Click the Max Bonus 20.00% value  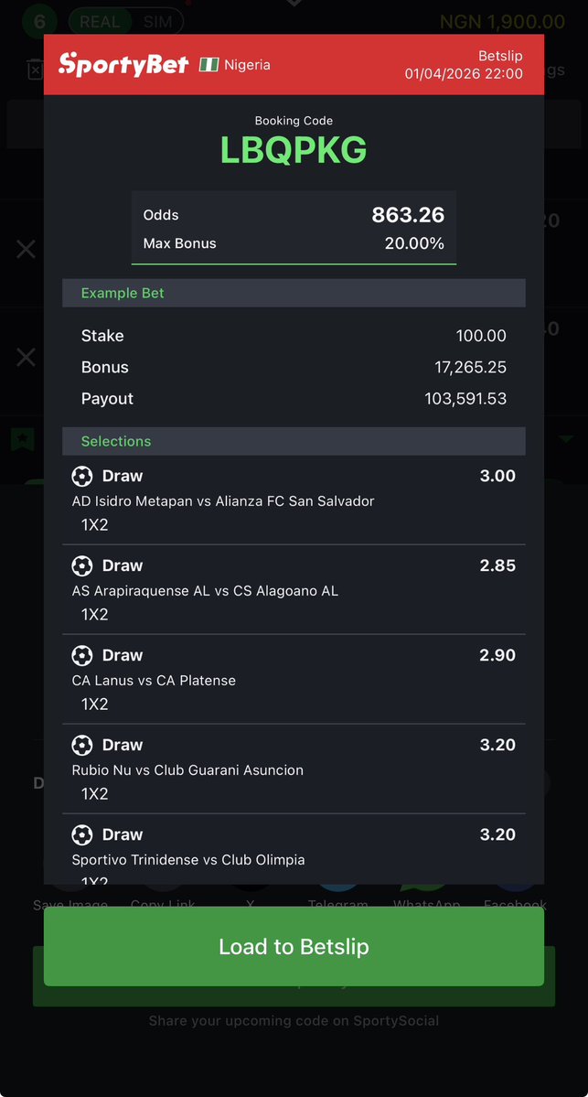coord(414,243)
